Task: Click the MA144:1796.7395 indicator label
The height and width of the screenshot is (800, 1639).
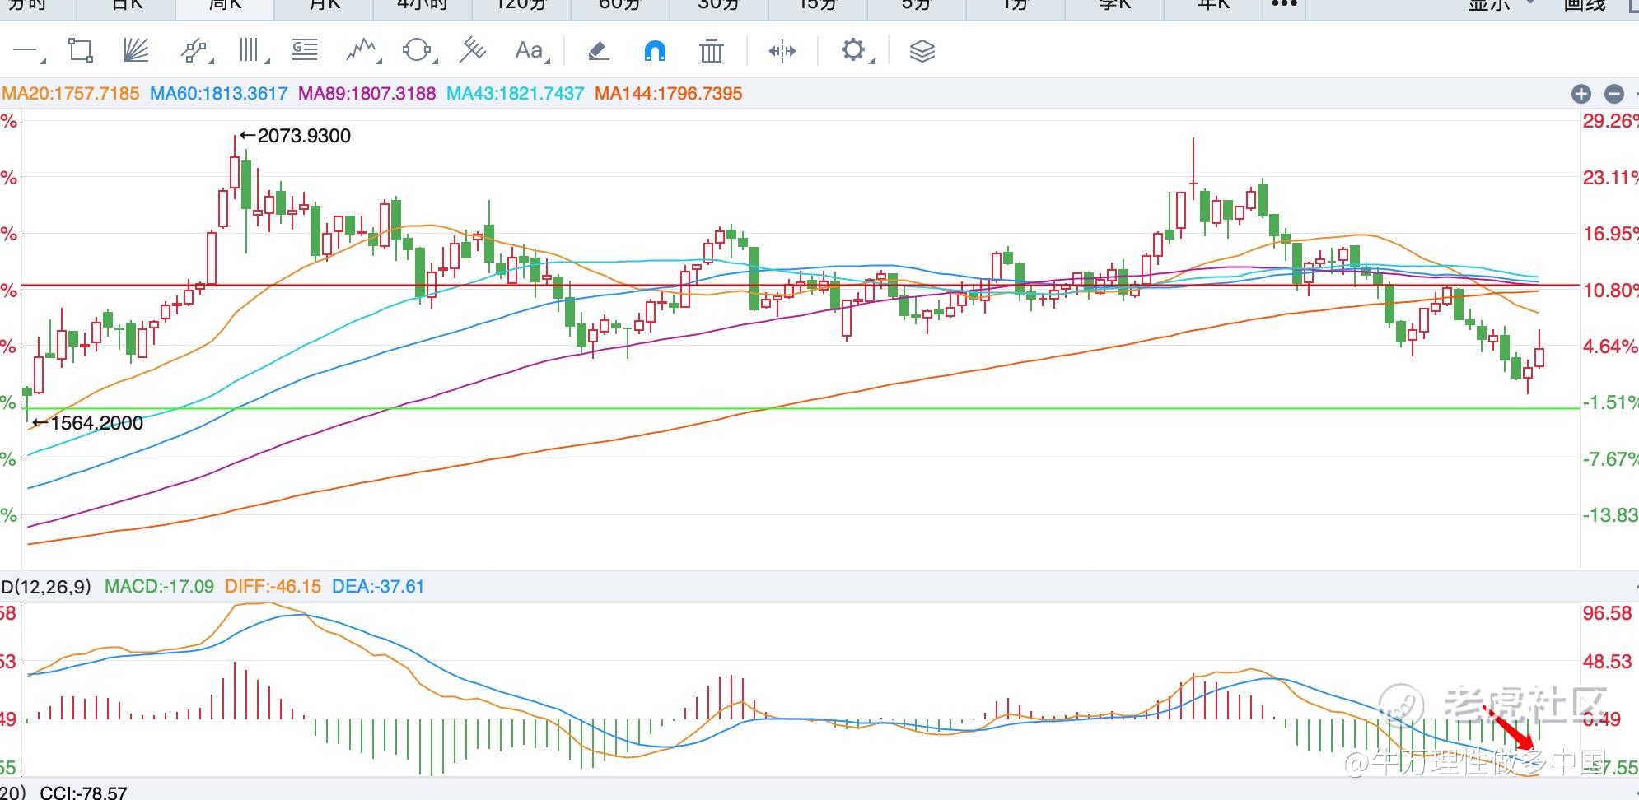Action: coord(669,94)
